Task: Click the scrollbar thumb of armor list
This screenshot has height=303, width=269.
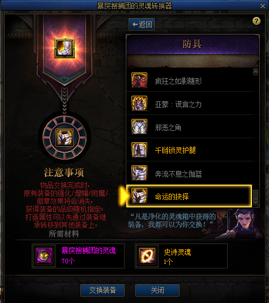Action: 255,194
